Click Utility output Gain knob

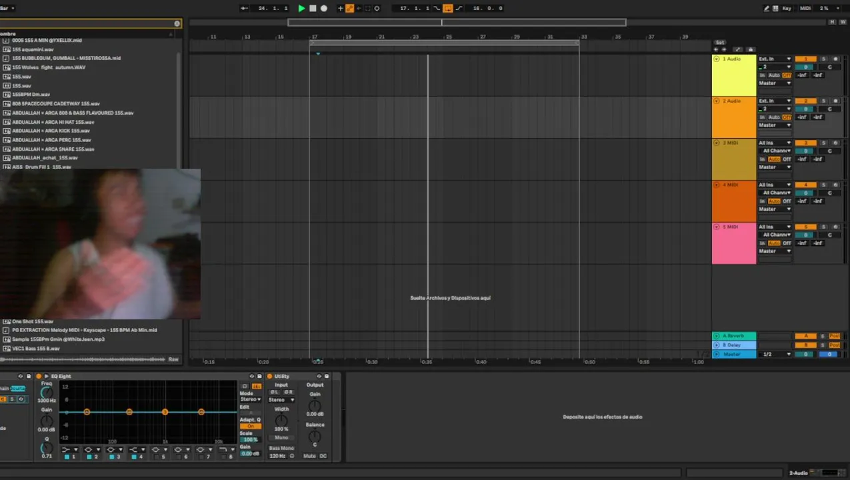tap(315, 405)
